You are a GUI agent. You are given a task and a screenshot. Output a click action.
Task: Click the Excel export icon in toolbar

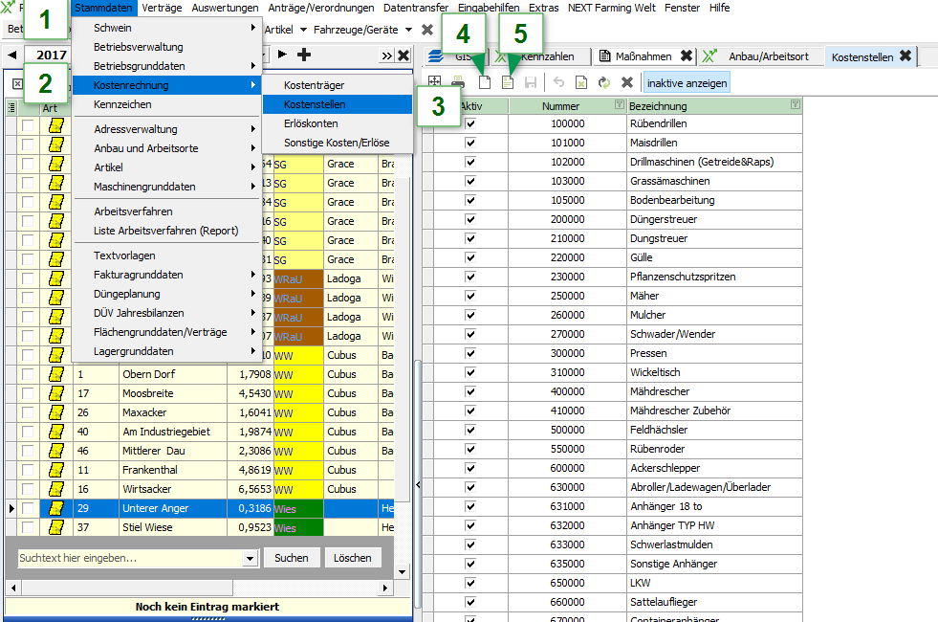(x=581, y=83)
